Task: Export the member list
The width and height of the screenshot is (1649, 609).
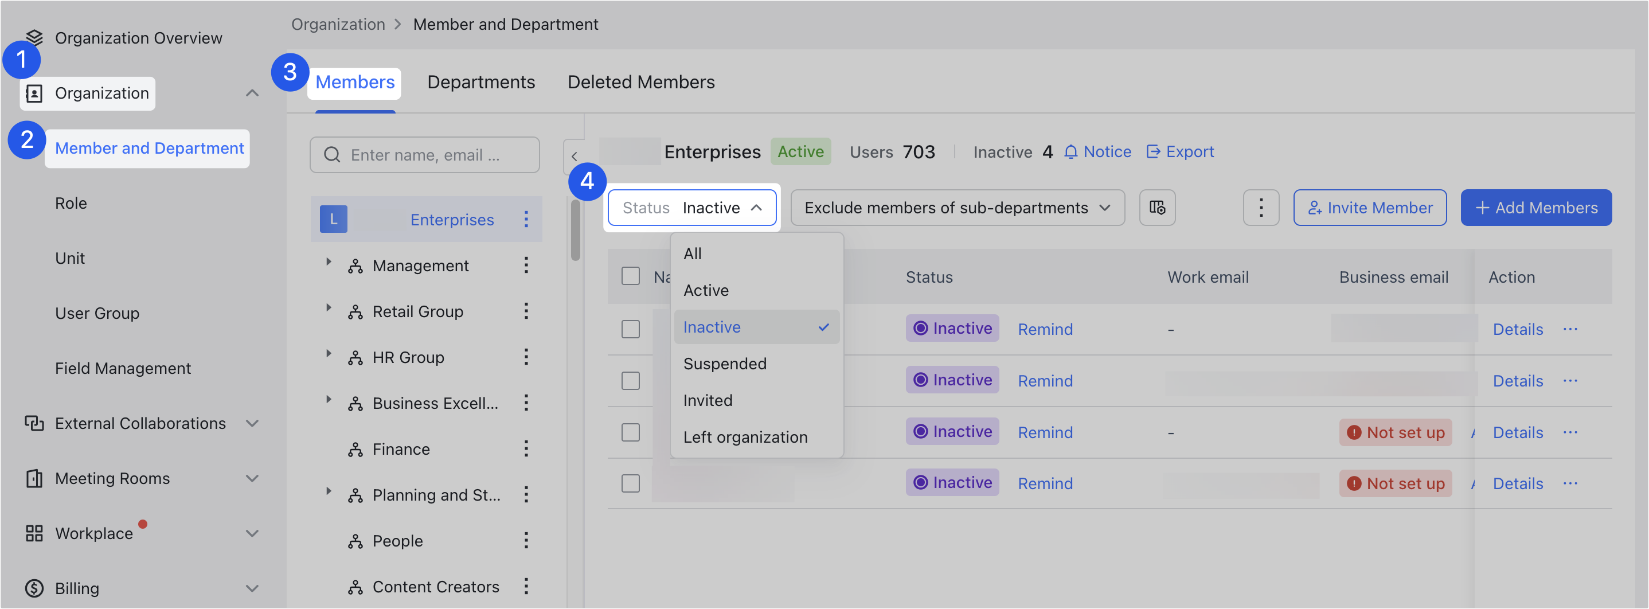Action: (1179, 152)
